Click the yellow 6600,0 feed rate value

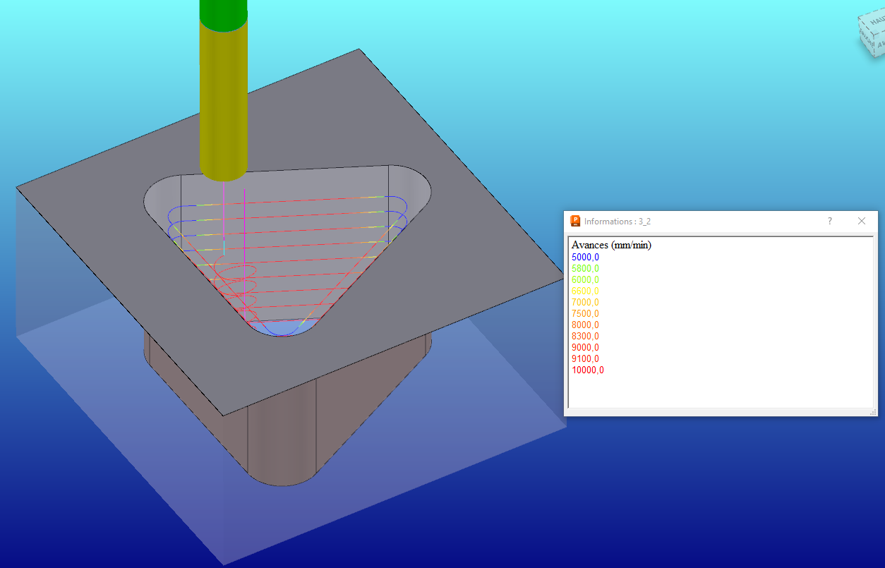[x=585, y=291]
